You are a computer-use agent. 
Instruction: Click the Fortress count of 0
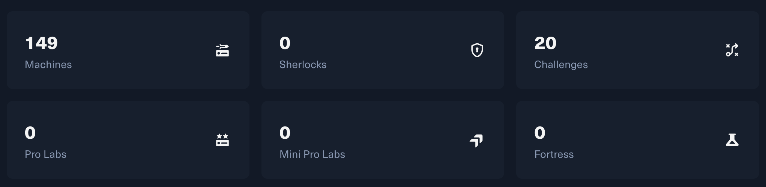pyautogui.click(x=540, y=133)
